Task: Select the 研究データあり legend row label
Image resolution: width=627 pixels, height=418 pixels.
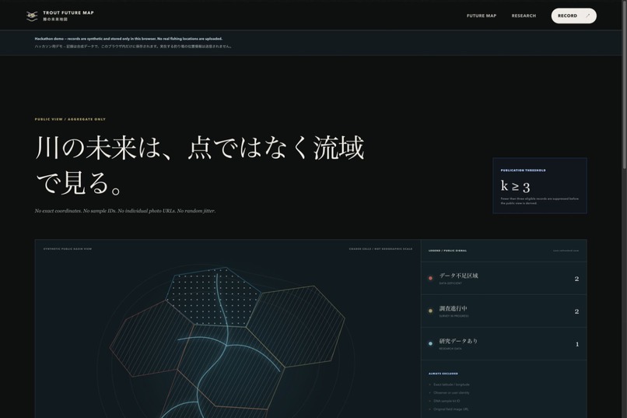Action: pyautogui.click(x=459, y=341)
